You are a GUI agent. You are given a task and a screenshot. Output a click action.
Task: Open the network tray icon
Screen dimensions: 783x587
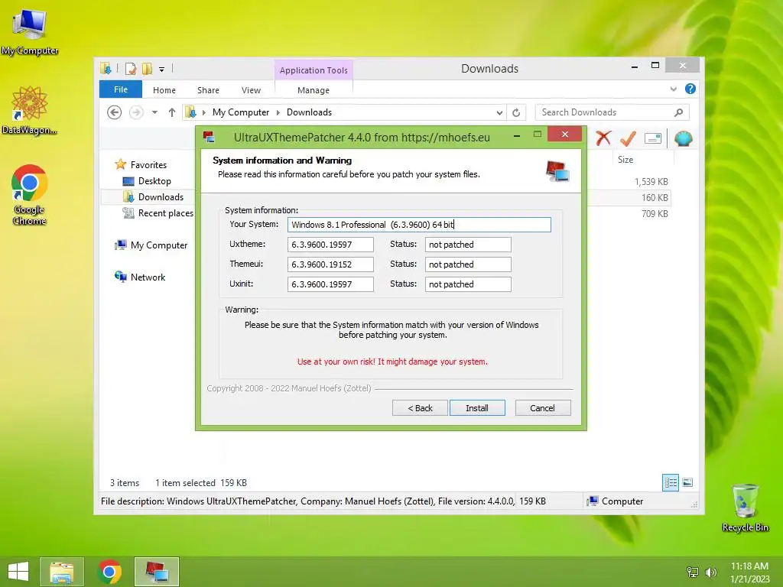[x=693, y=572]
